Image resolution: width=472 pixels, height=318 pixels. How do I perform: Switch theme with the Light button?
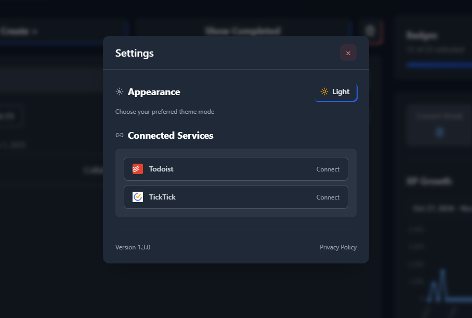[x=336, y=92]
